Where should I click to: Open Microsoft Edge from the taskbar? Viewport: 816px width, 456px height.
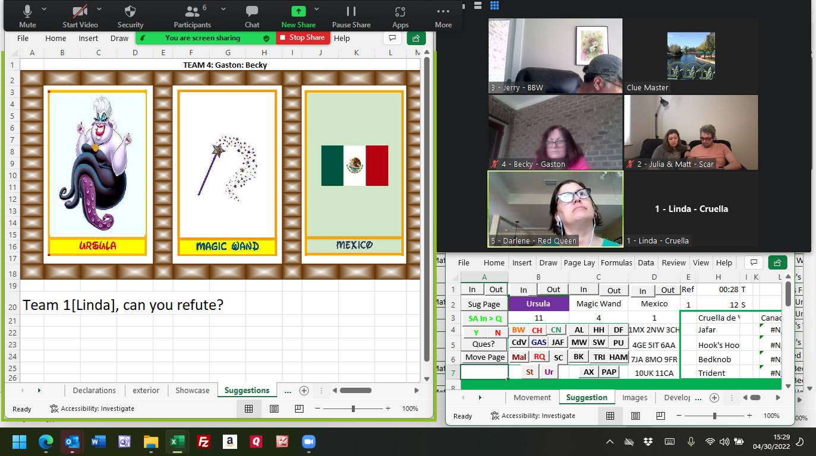click(46, 442)
